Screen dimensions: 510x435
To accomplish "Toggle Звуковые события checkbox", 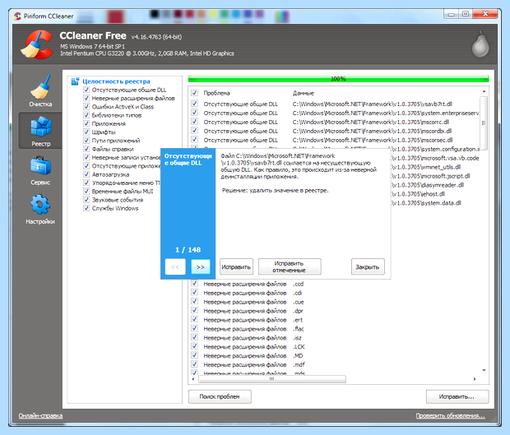I will 86,200.
